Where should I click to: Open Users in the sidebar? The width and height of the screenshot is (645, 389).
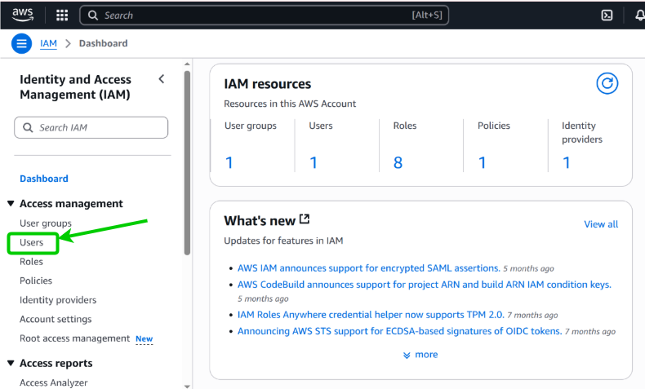(31, 242)
